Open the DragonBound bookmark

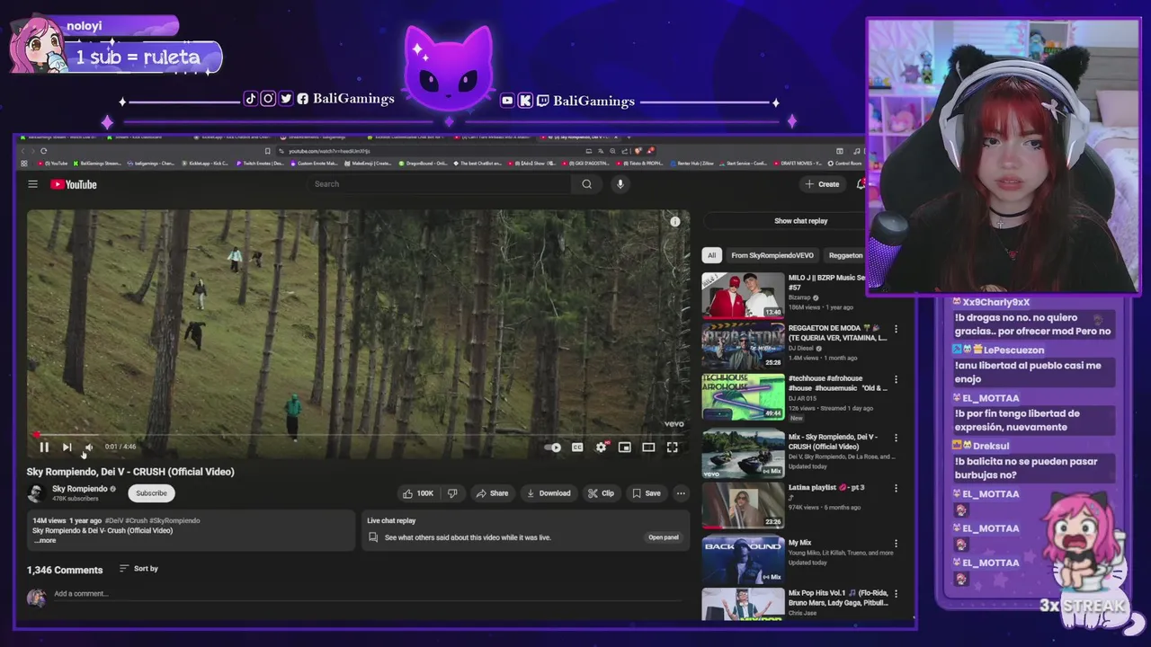click(x=424, y=164)
